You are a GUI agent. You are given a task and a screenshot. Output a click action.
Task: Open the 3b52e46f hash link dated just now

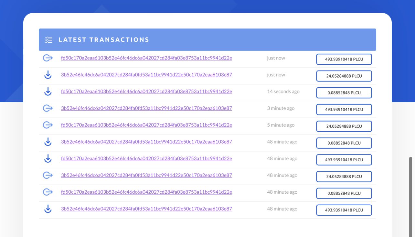point(146,75)
